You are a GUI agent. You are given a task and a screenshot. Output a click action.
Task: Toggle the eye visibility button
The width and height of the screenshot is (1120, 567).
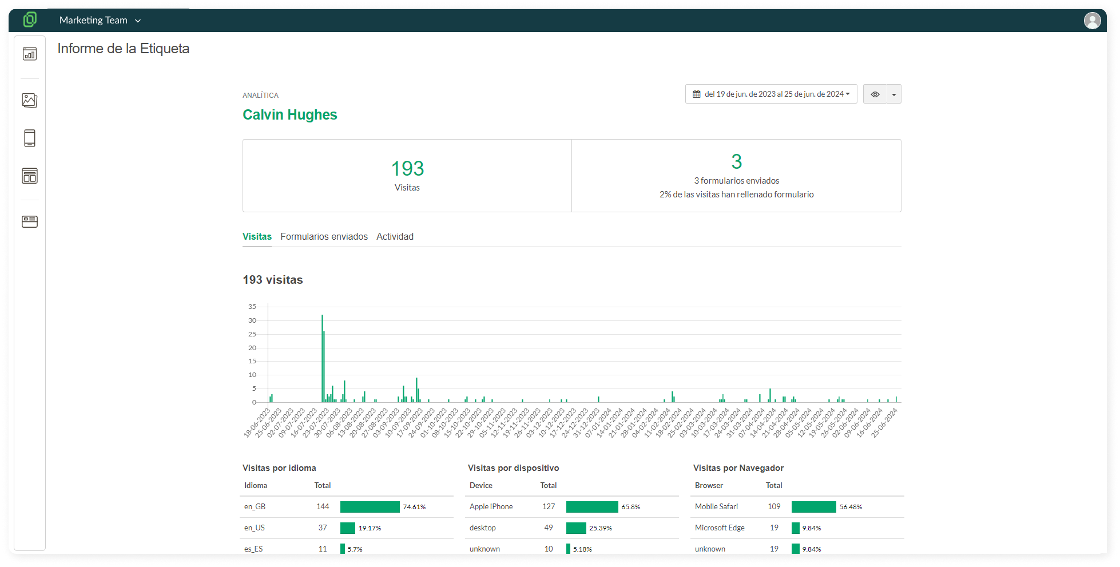875,94
